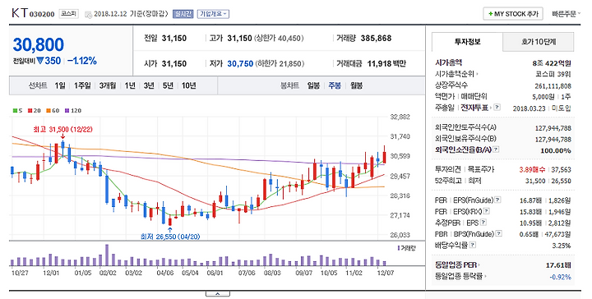Show the 일봉 daily candle chart
592x299 pixels.
(313, 86)
